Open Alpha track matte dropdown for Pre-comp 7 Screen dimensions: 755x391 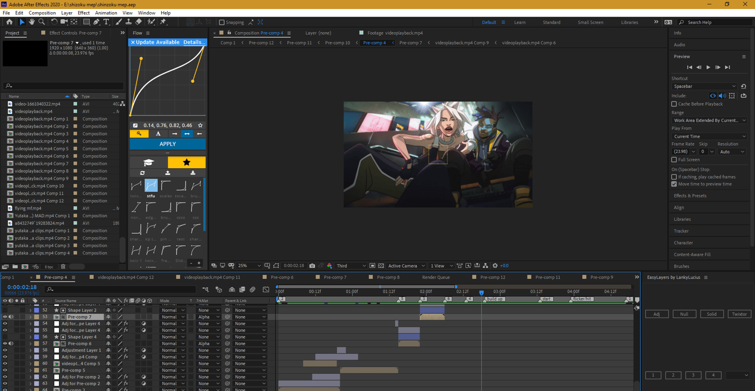209,317
